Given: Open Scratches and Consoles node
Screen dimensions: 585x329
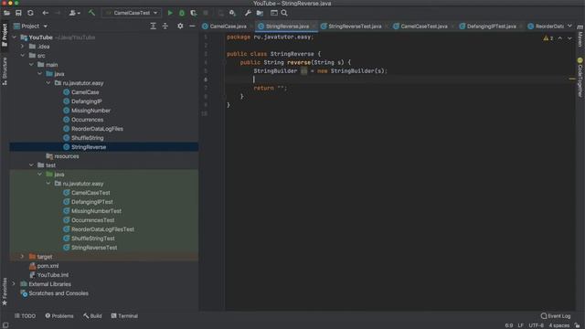Looking at the screenshot, I should tap(58, 293).
